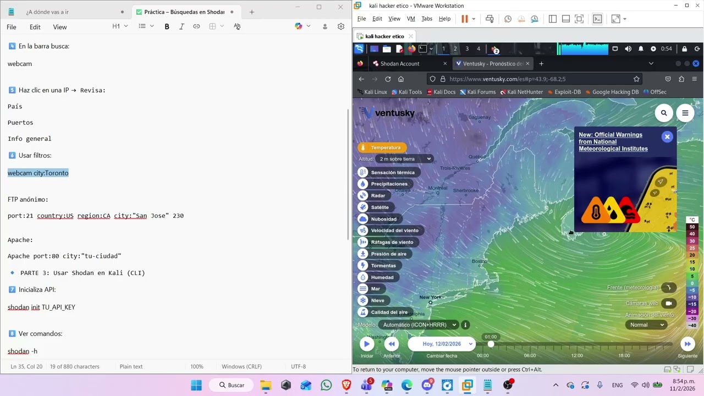This screenshot has height=396, width=704.
Task: Open Notepad settings gear
Action: click(341, 26)
